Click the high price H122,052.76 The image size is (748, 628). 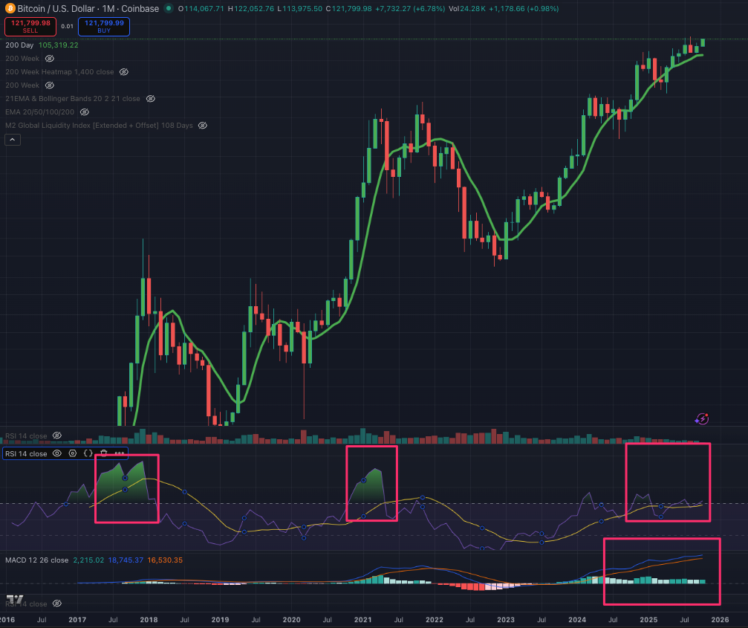click(251, 9)
